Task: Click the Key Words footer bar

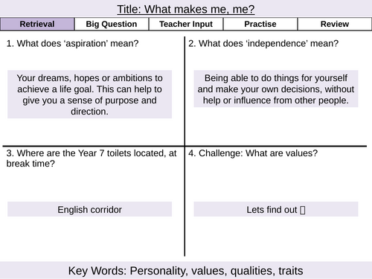Action: [186, 270]
